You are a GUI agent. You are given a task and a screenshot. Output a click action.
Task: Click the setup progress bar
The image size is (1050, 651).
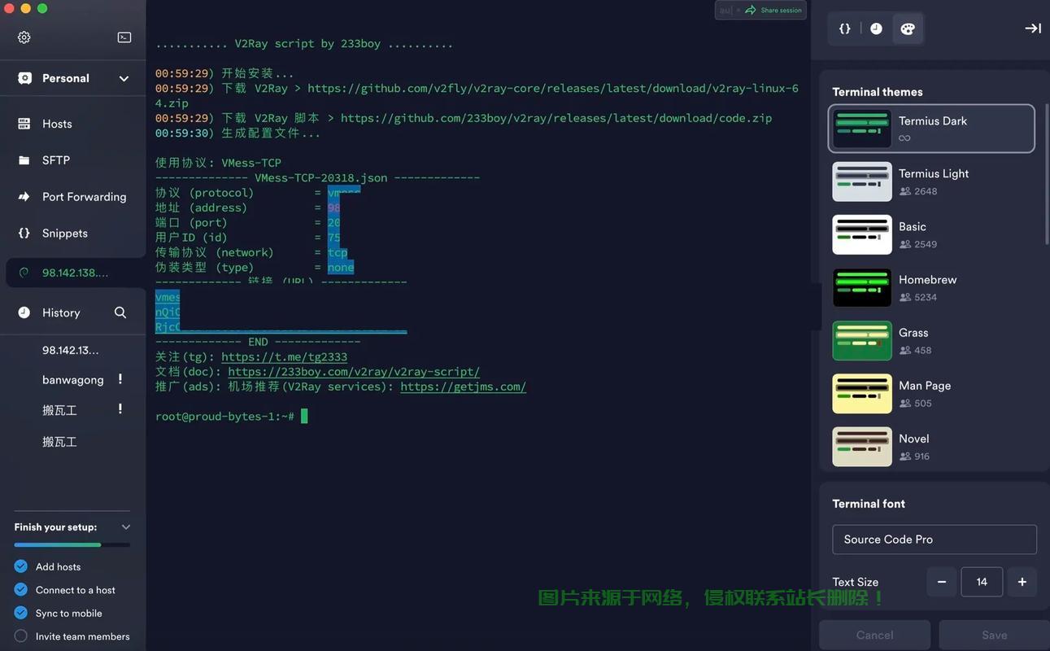[x=72, y=544]
